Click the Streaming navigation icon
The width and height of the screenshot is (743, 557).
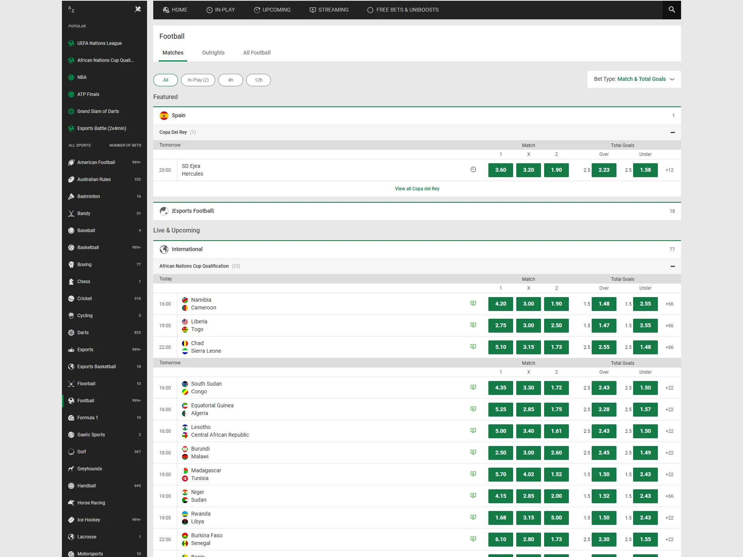[x=312, y=9]
